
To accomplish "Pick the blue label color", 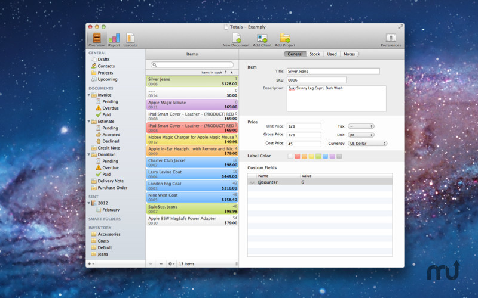I will coord(325,156).
